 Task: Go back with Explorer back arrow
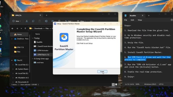coord(12,29)
